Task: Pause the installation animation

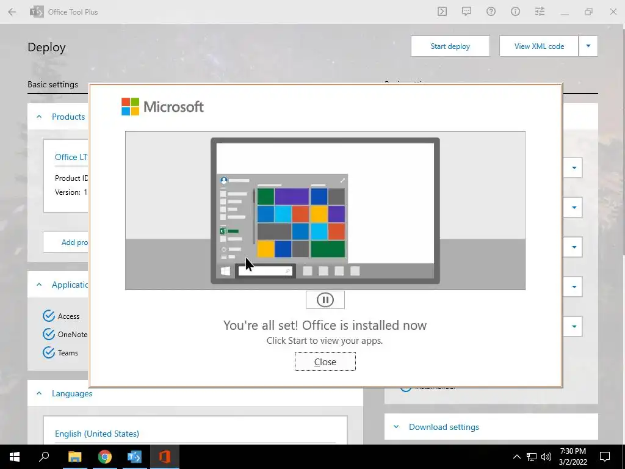Action: (x=325, y=300)
